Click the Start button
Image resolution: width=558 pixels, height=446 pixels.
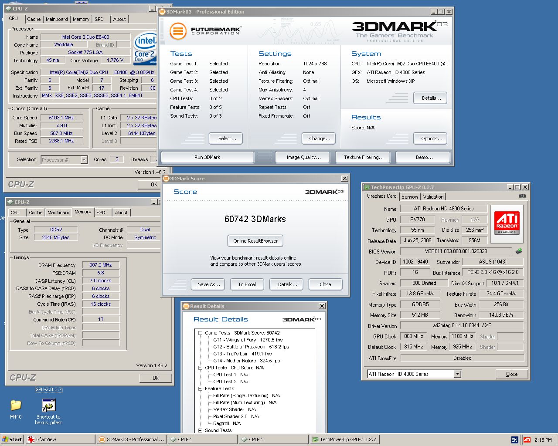coord(12,439)
